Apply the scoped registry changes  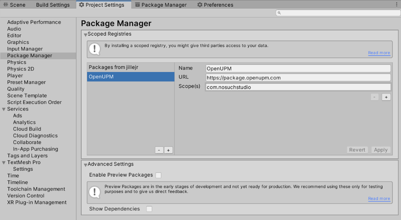pyautogui.click(x=381, y=150)
